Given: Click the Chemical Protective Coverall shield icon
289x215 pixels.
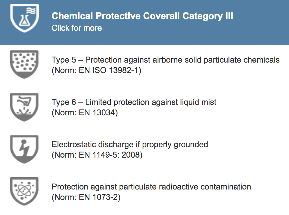Looking at the screenshot, I should (x=24, y=19).
